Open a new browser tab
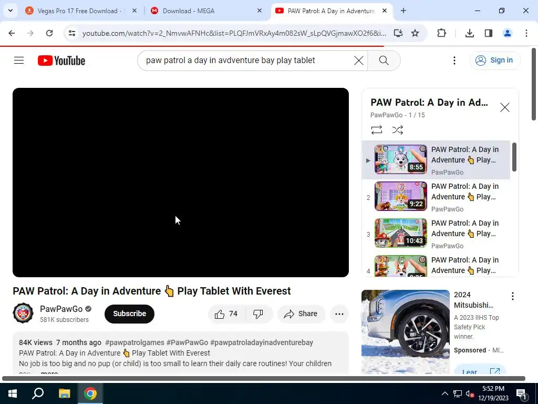538x404 pixels. (403, 11)
